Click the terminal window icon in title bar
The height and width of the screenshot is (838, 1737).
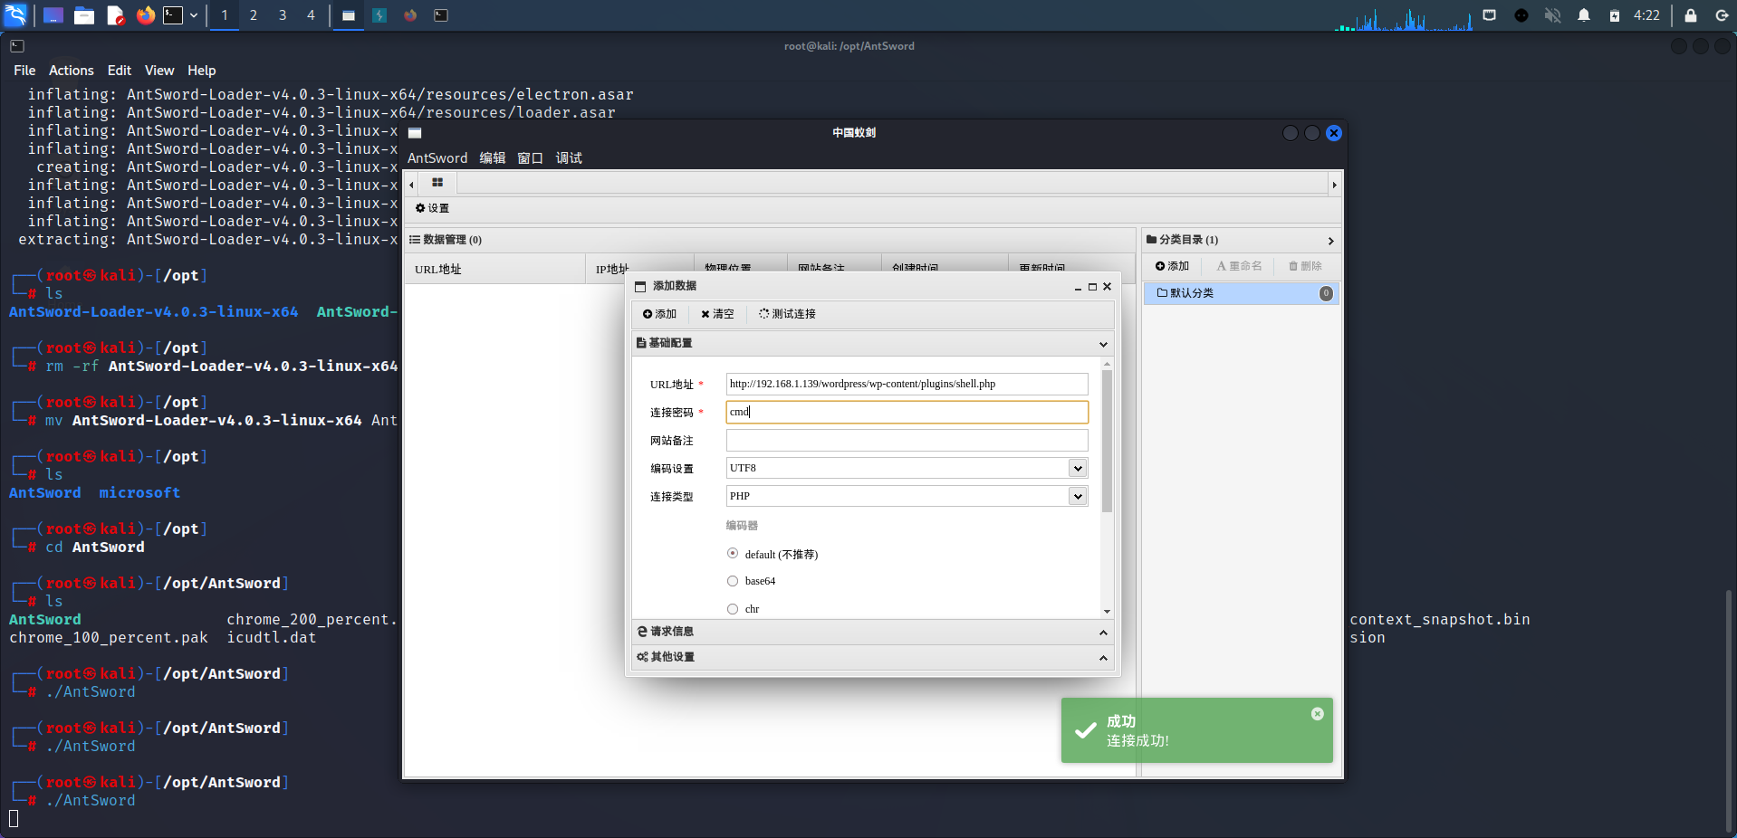tap(17, 46)
